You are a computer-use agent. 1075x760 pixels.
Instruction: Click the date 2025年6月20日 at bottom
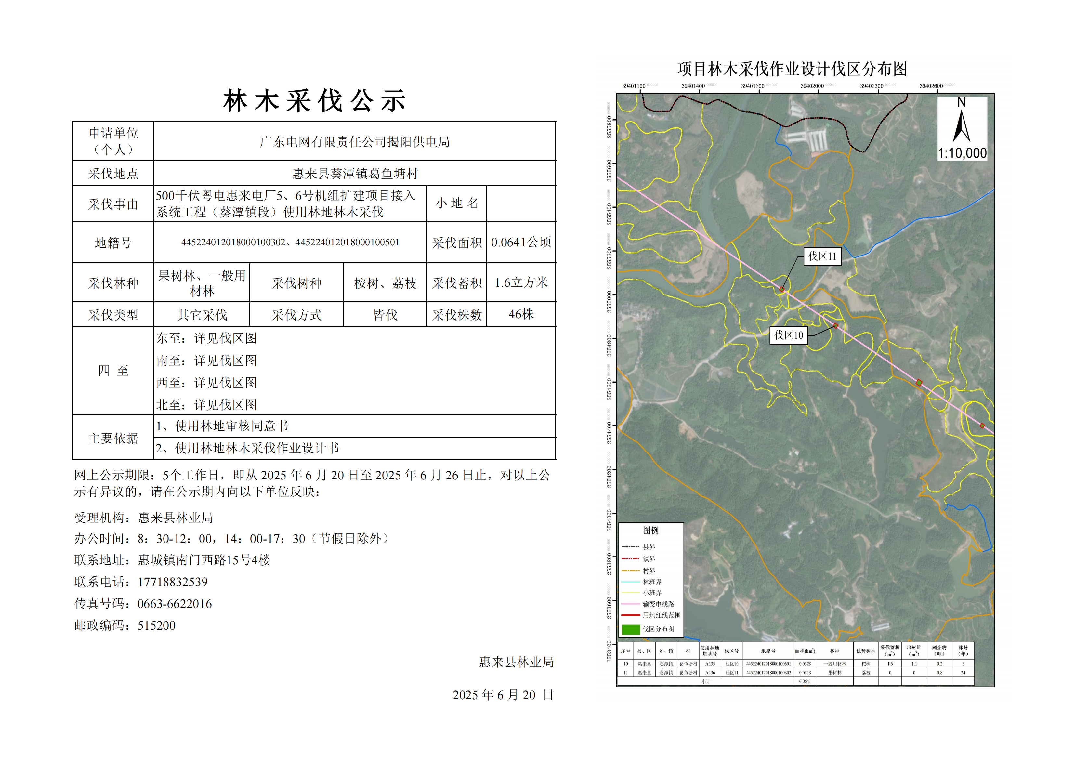pyautogui.click(x=503, y=695)
